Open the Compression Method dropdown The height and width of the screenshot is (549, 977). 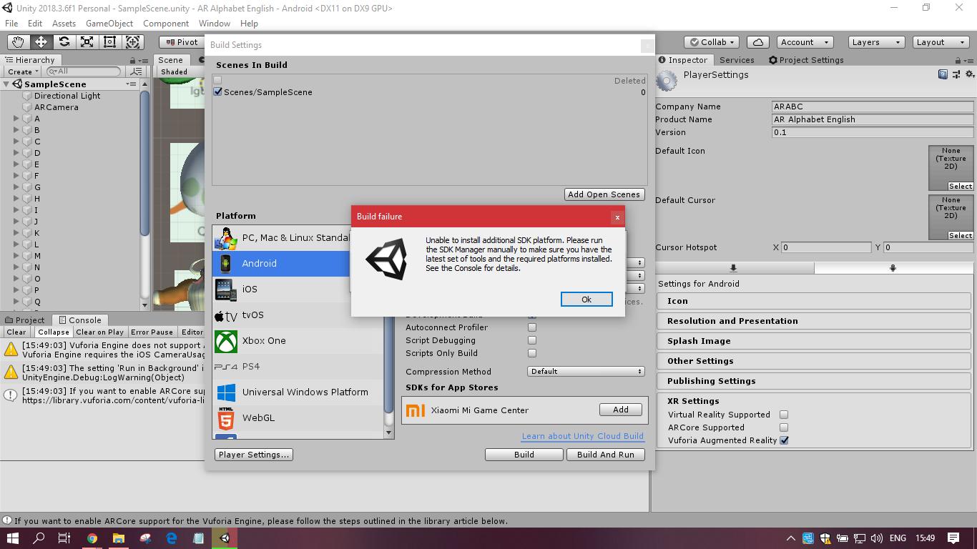pyautogui.click(x=586, y=372)
